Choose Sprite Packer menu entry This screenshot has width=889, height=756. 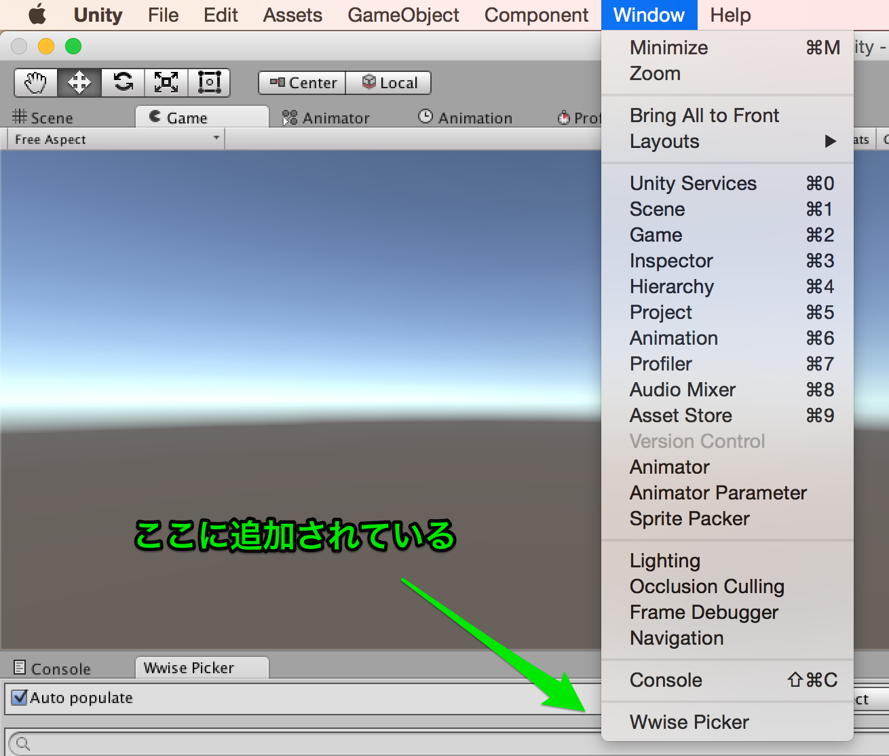pyautogui.click(x=727, y=518)
